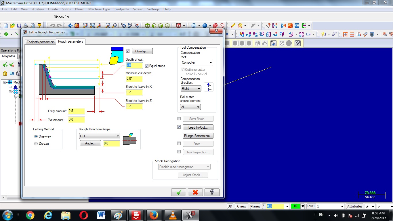Open the Rough Direction OD dropdown

coord(100,136)
